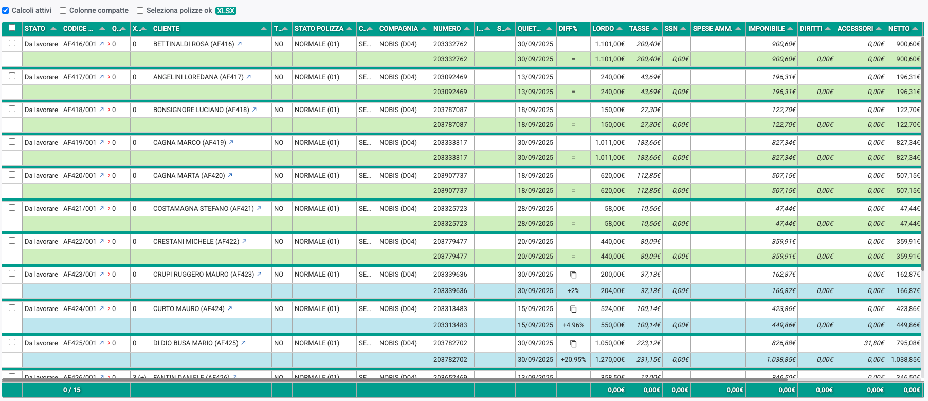Screen dimensions: 928x401
Task: Open external link beside code AF422/001
Action: tap(102, 241)
